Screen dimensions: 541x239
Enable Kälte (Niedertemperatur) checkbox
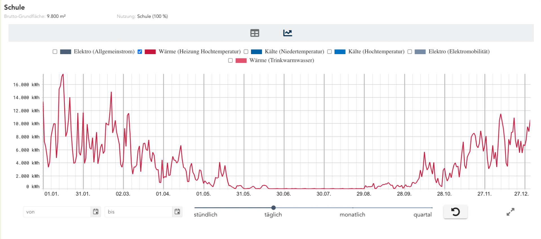[246, 52]
